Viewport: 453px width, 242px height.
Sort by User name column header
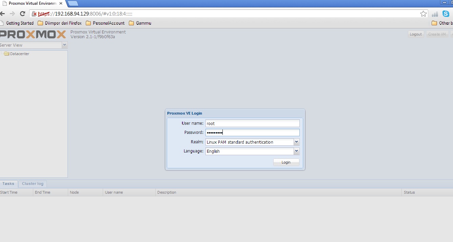click(x=129, y=192)
